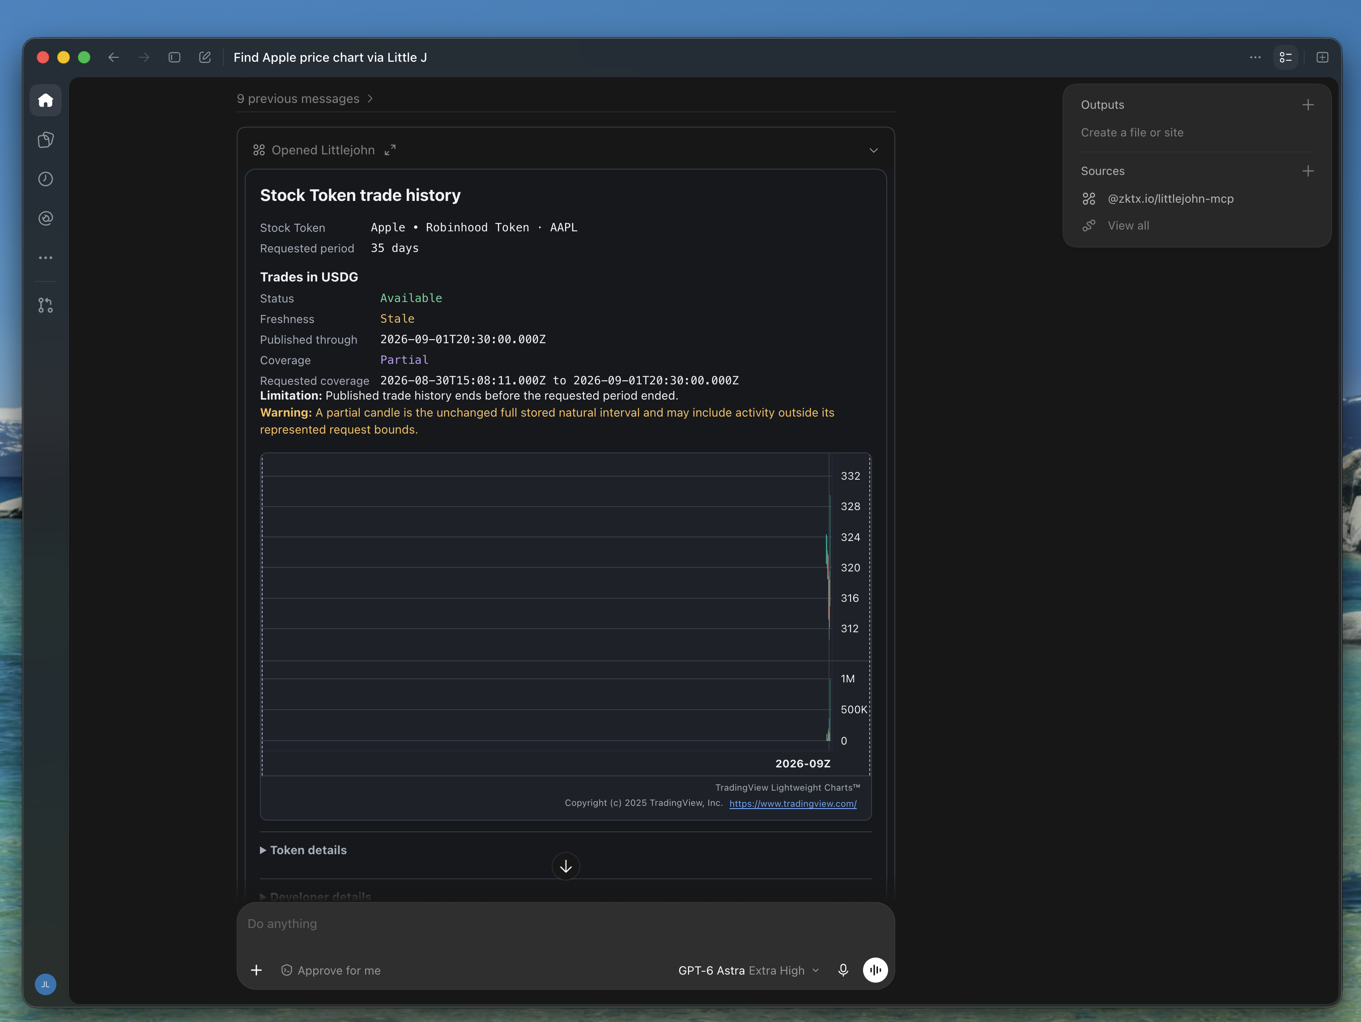Collapse the Opened Littlejohn card chevron
Image resolution: width=1361 pixels, height=1022 pixels.
click(x=874, y=150)
